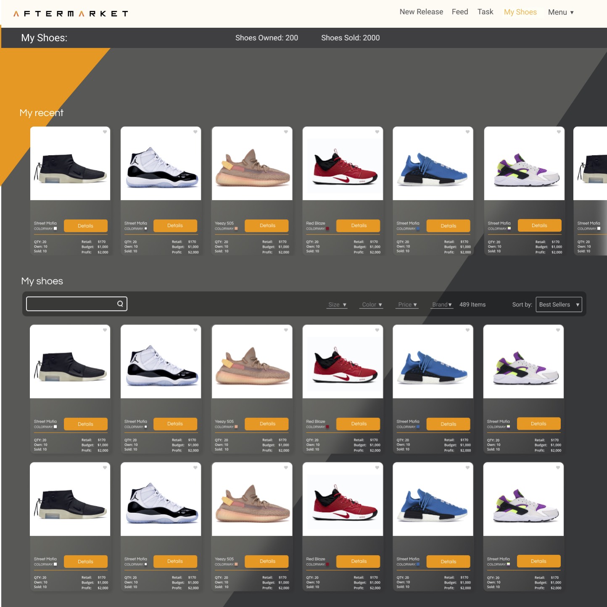Heart the black Street Mofia in My recent
Viewport: 607px width, 607px height.
pos(105,132)
